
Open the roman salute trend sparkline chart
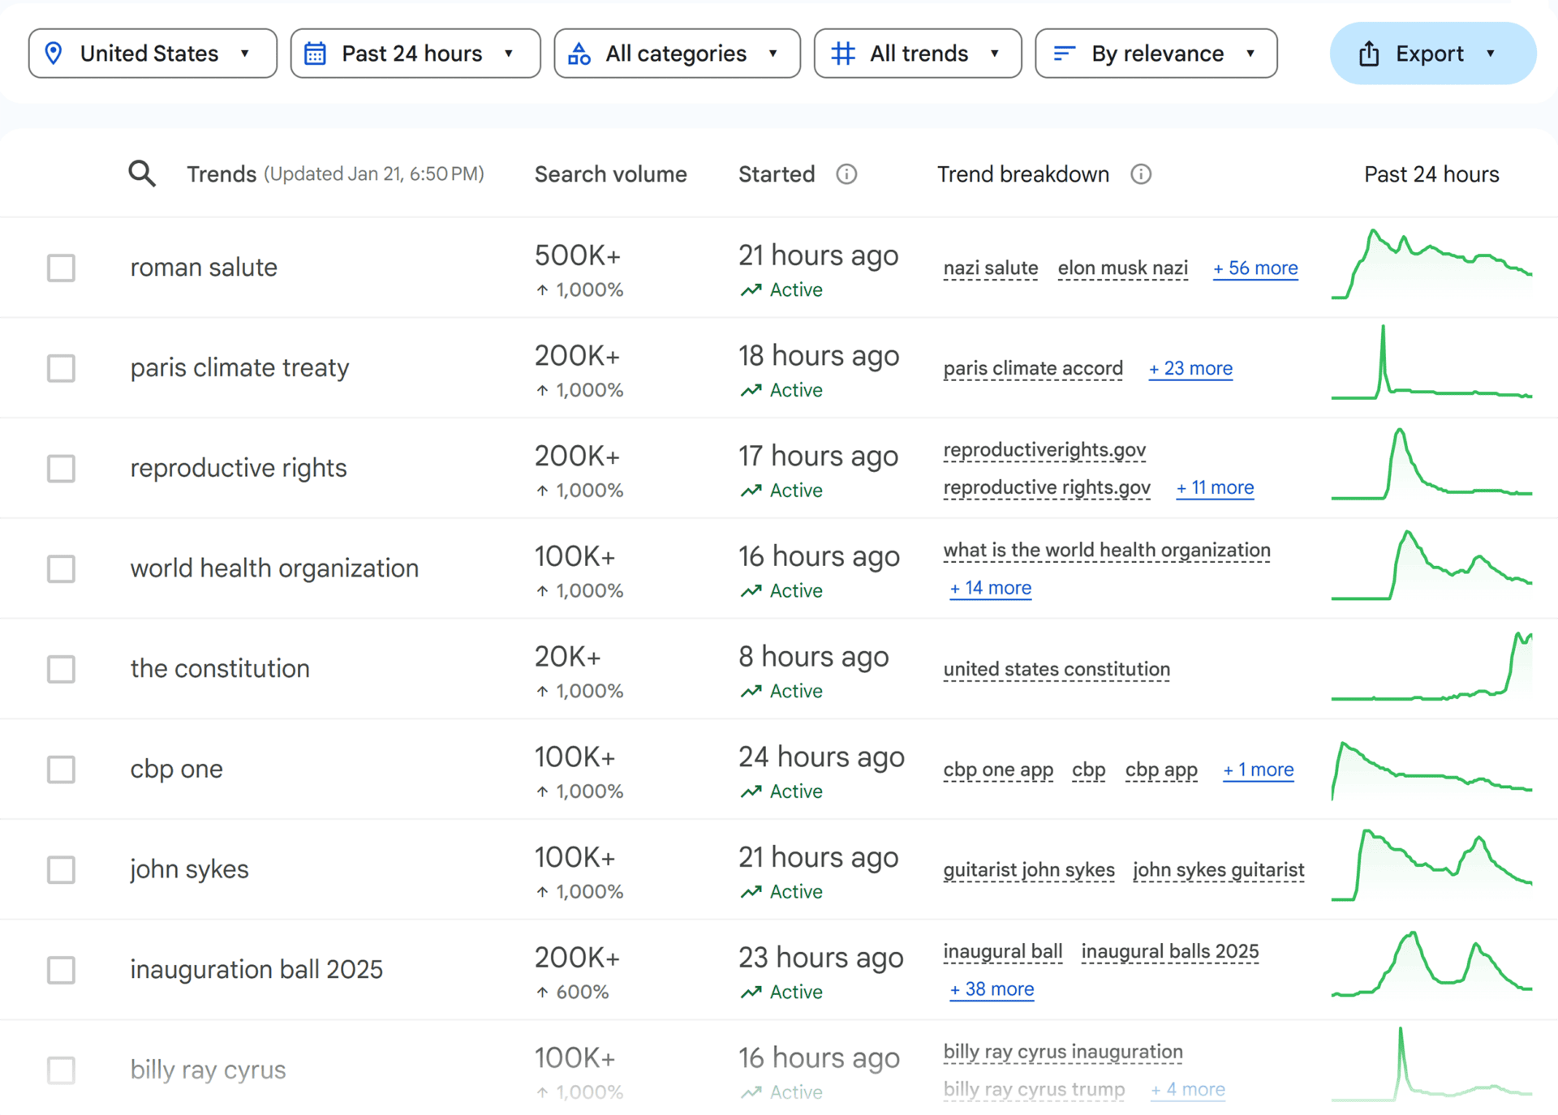[x=1431, y=264]
